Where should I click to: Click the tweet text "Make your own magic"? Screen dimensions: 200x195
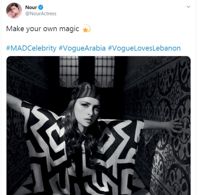tap(43, 29)
